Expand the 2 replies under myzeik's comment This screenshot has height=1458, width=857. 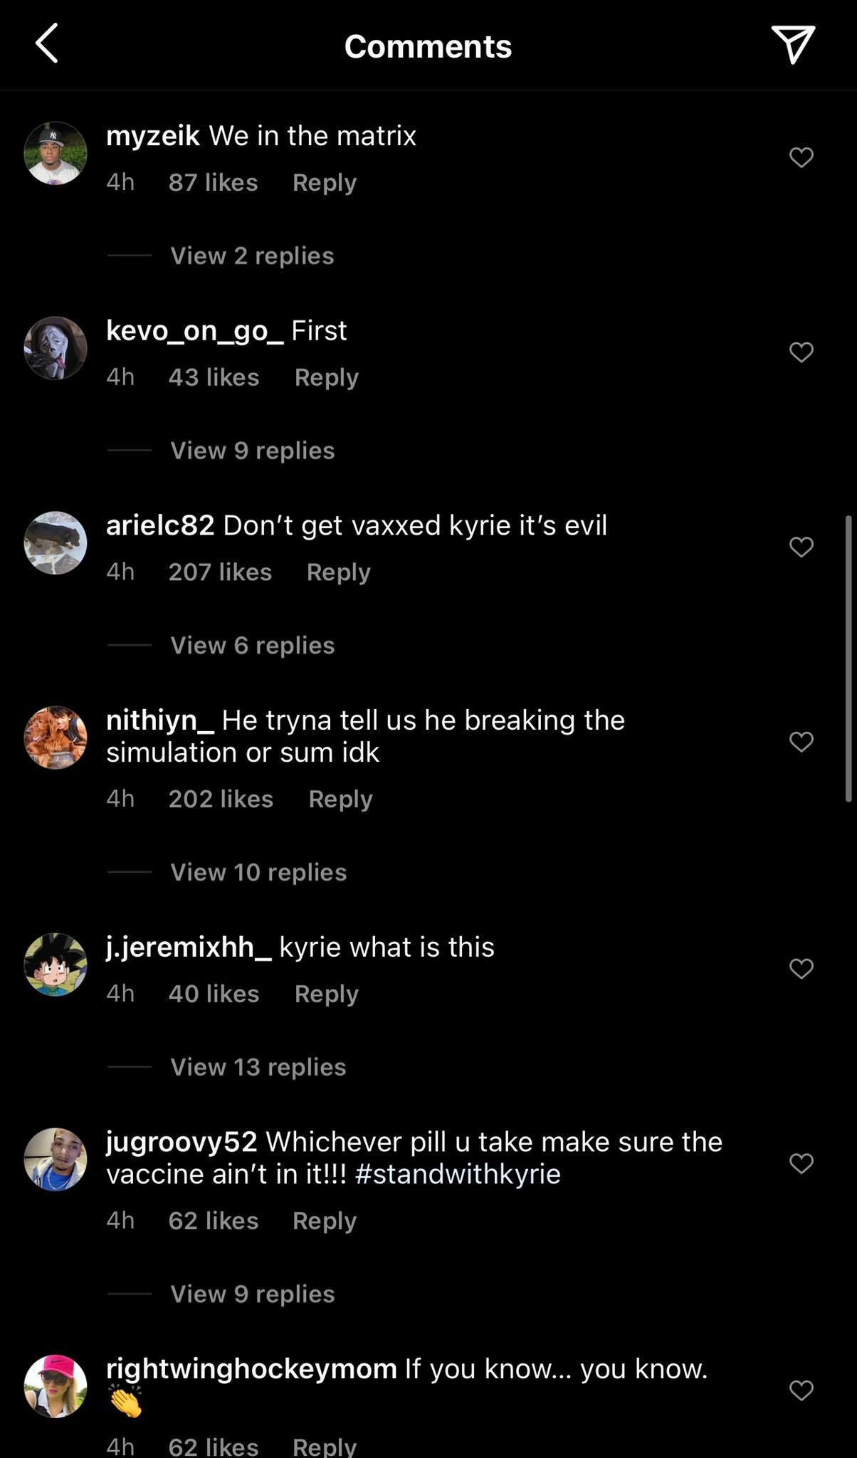(x=251, y=256)
